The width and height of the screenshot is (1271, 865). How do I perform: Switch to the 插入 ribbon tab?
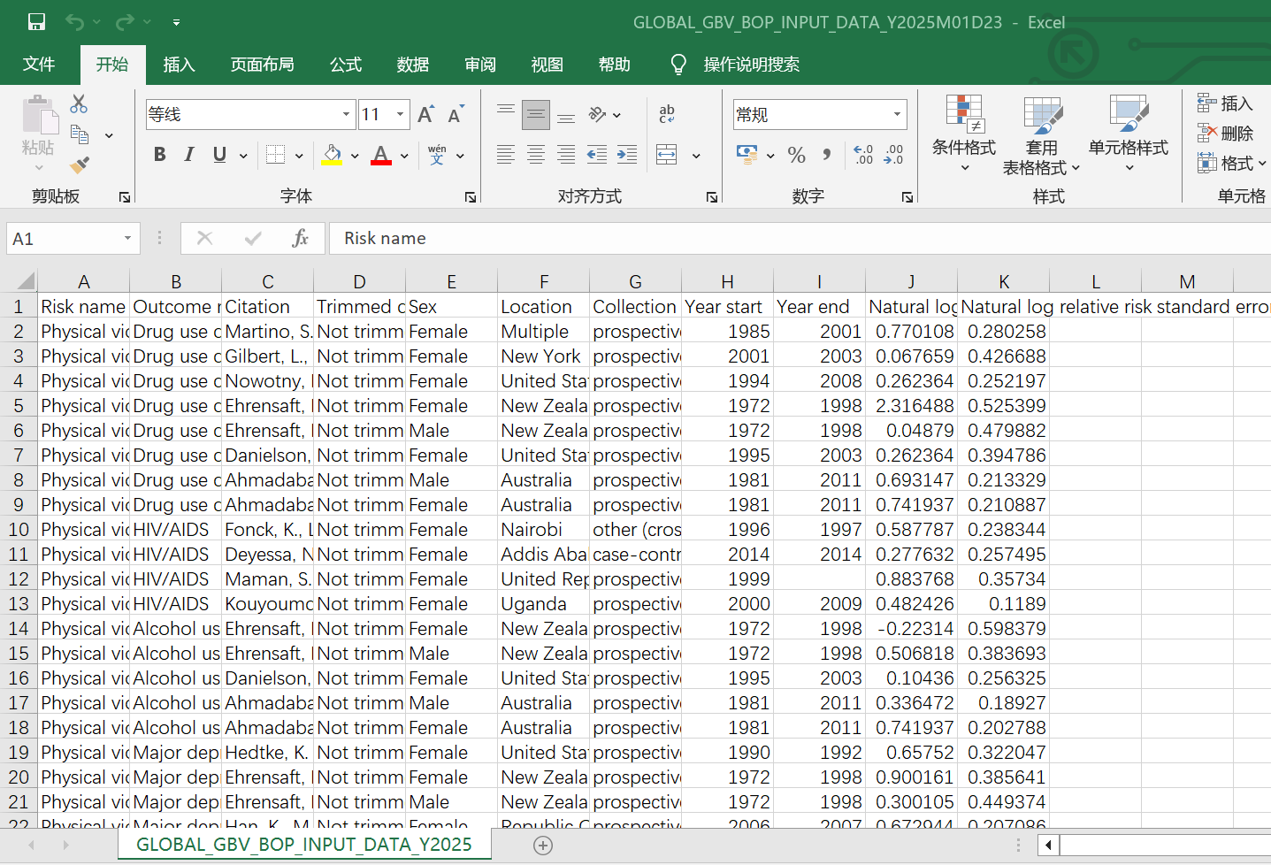pos(179,65)
